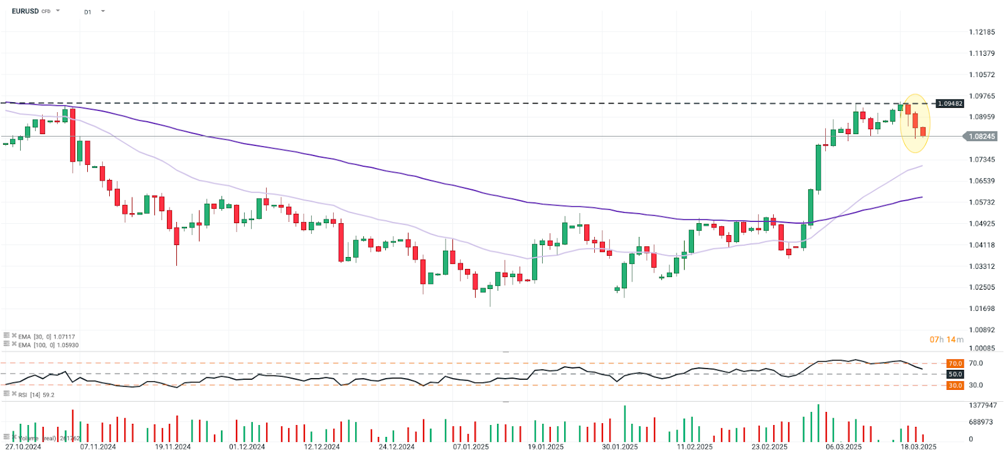Select the RSI 70.0 level label
Viewport: 1004px width, 457px height.
955,364
